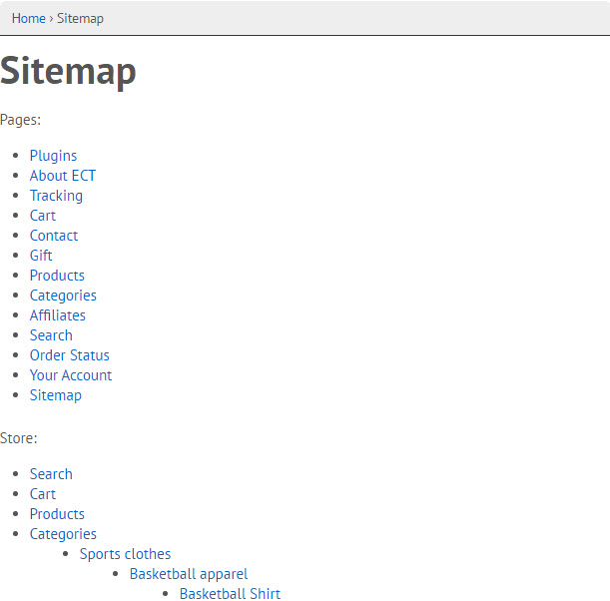Visit the Contact page link
The width and height of the screenshot is (610, 601).
coord(54,236)
